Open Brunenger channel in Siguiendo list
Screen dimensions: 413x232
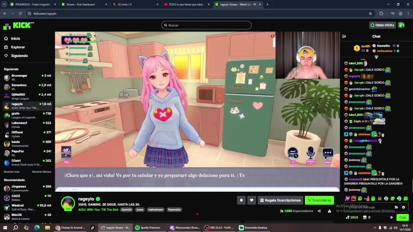pyautogui.click(x=27, y=77)
